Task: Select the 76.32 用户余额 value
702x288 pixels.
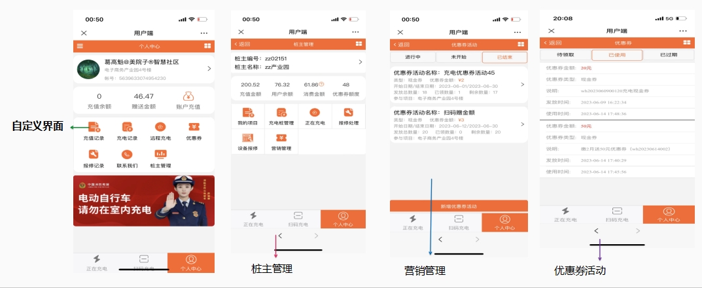Action: pyautogui.click(x=282, y=84)
